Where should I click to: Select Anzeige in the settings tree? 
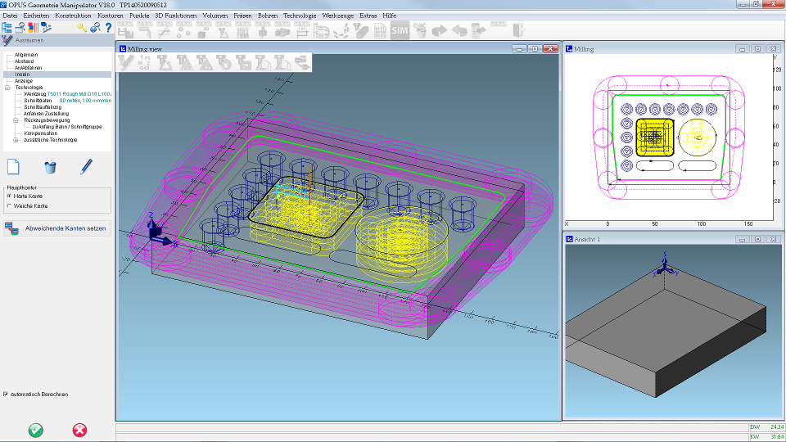tap(24, 81)
